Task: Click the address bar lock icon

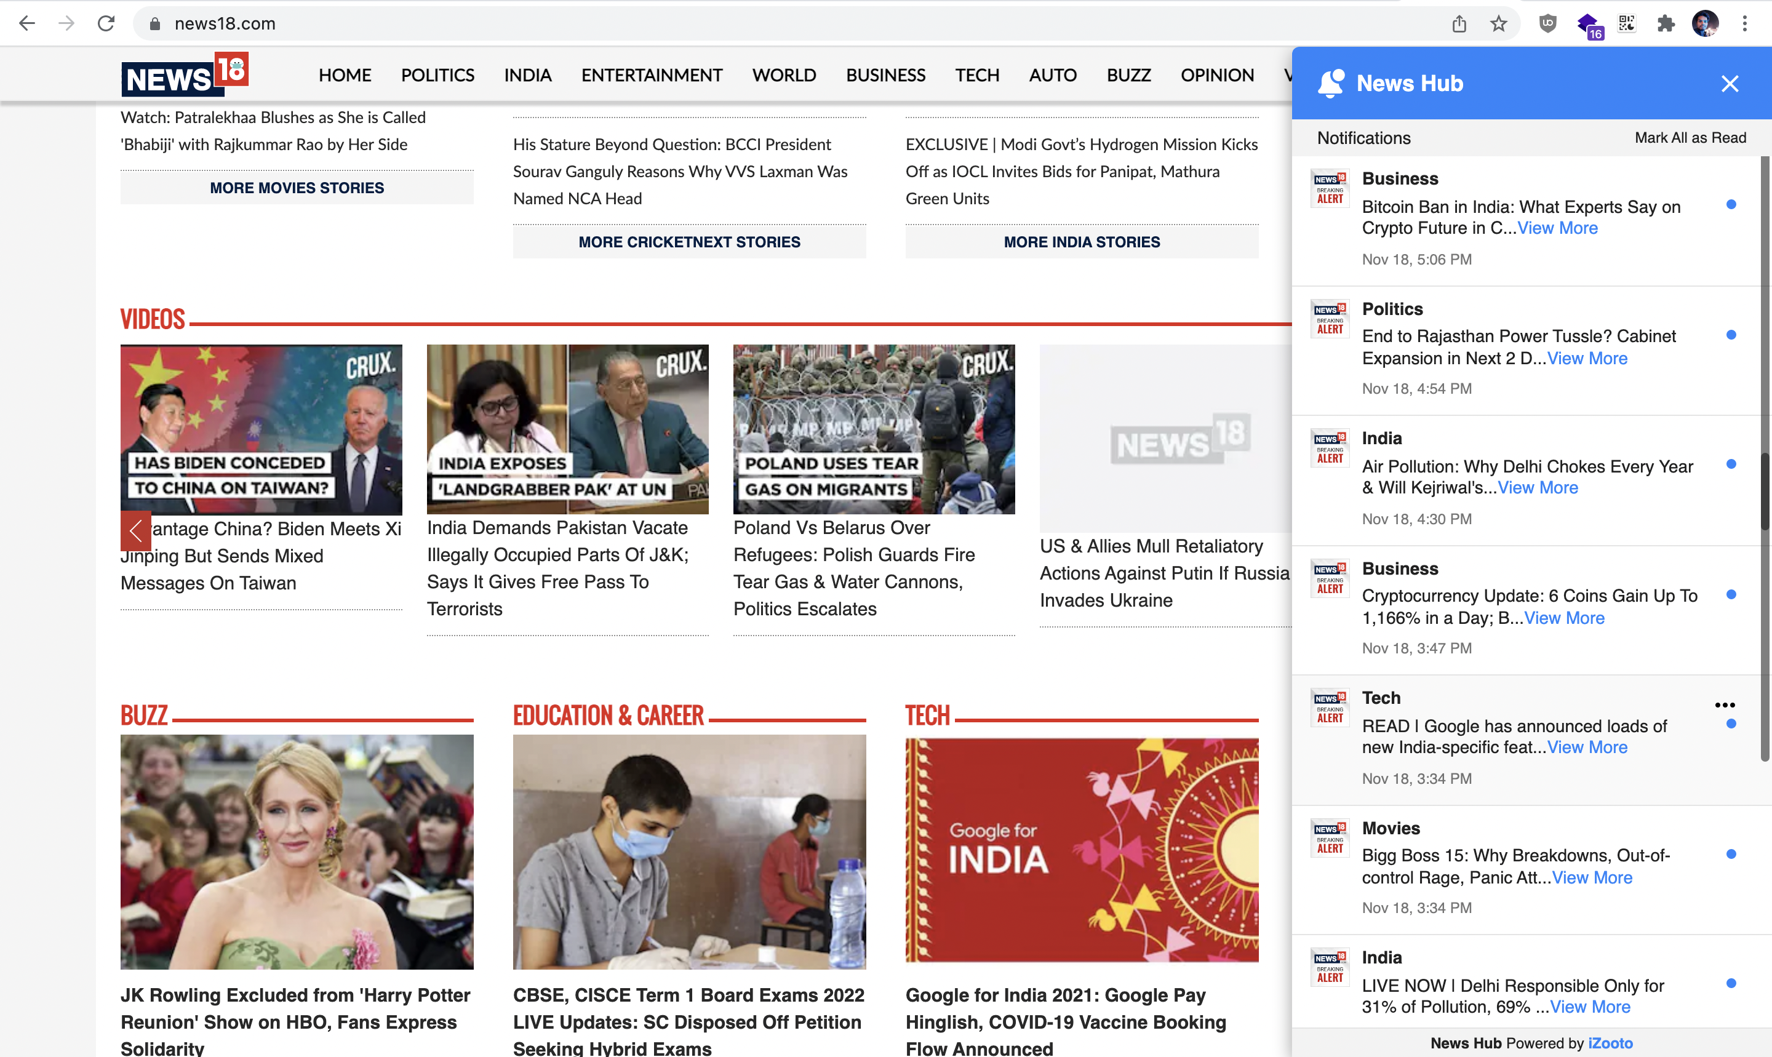Action: pyautogui.click(x=154, y=23)
